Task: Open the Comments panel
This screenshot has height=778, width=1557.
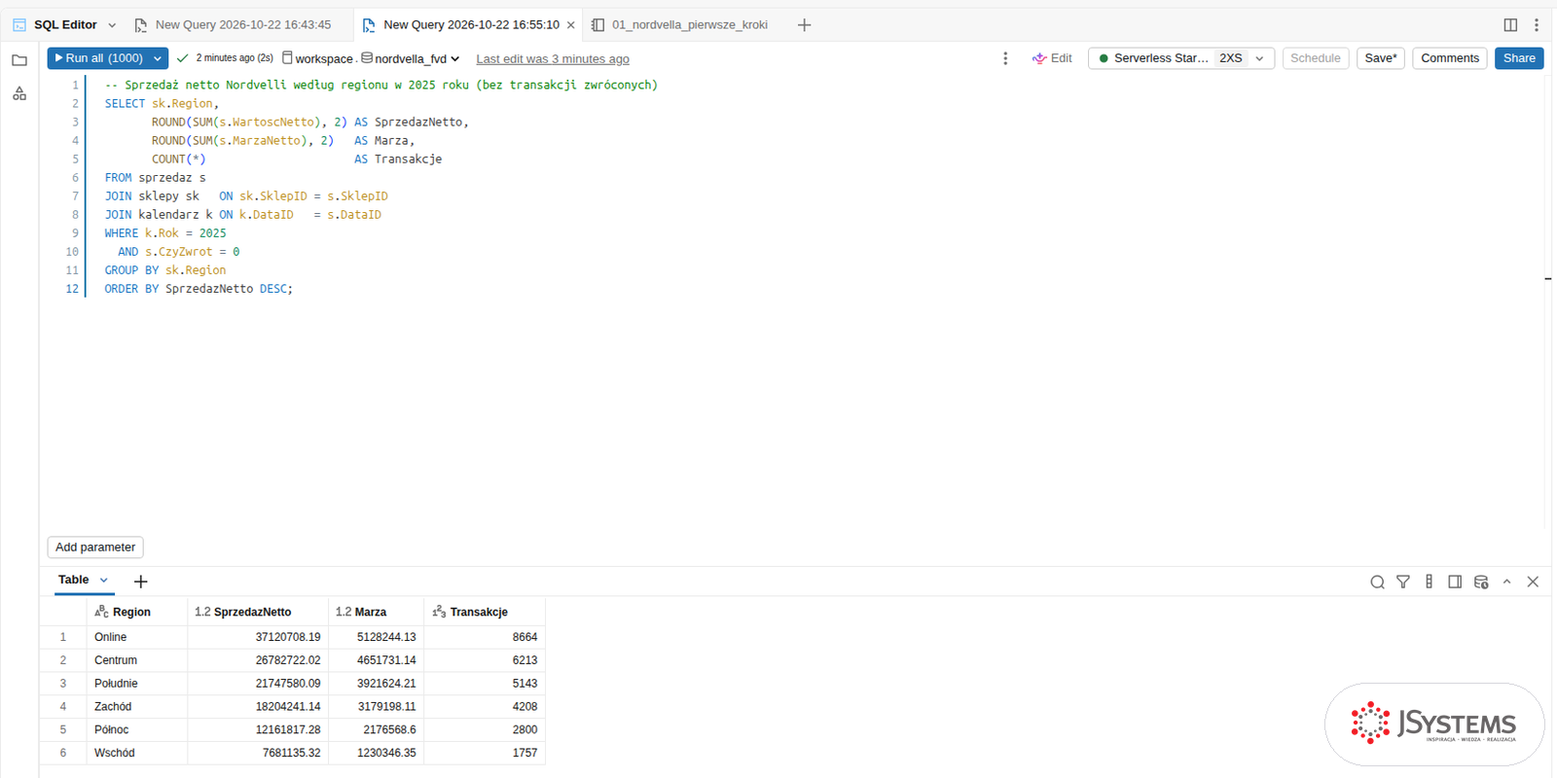Action: (x=1449, y=58)
